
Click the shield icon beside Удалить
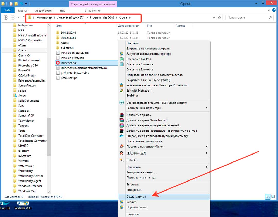[121, 202]
